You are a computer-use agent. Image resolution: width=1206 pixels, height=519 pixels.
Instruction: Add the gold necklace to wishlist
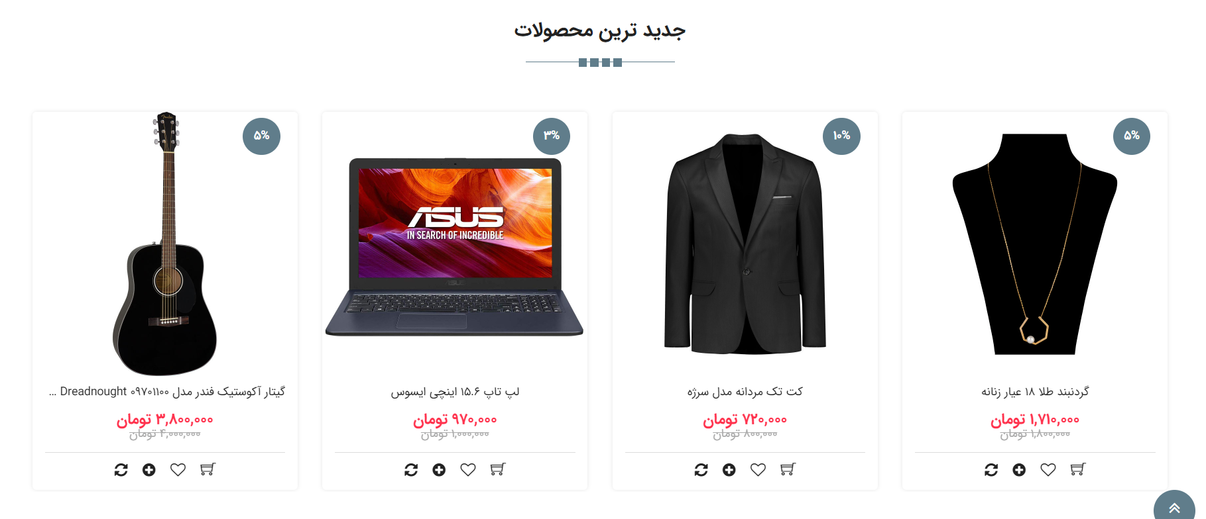click(x=1048, y=469)
